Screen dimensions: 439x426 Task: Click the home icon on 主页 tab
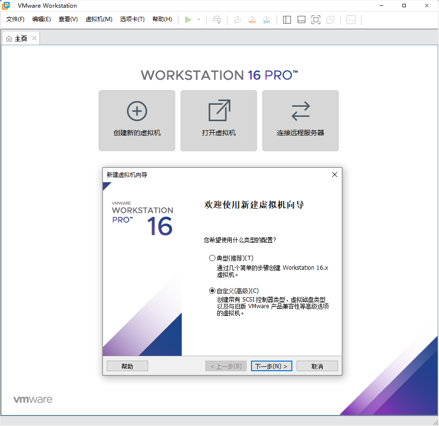click(x=9, y=38)
